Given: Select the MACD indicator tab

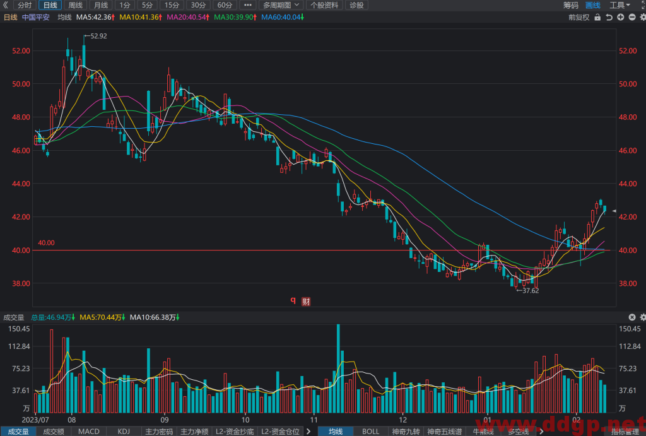Looking at the screenshot, I should [x=88, y=431].
